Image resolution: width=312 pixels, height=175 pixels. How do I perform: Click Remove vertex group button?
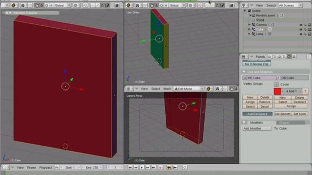pyautogui.click(x=265, y=102)
